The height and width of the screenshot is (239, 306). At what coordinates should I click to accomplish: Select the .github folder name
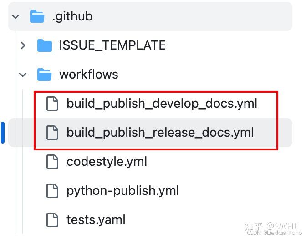[x=72, y=16]
